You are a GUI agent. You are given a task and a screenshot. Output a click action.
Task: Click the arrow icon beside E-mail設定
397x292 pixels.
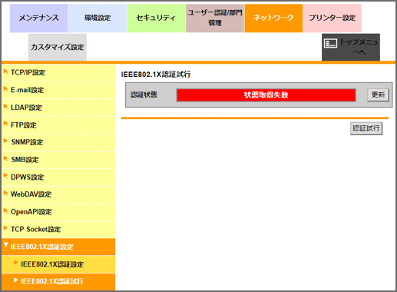click(x=5, y=88)
